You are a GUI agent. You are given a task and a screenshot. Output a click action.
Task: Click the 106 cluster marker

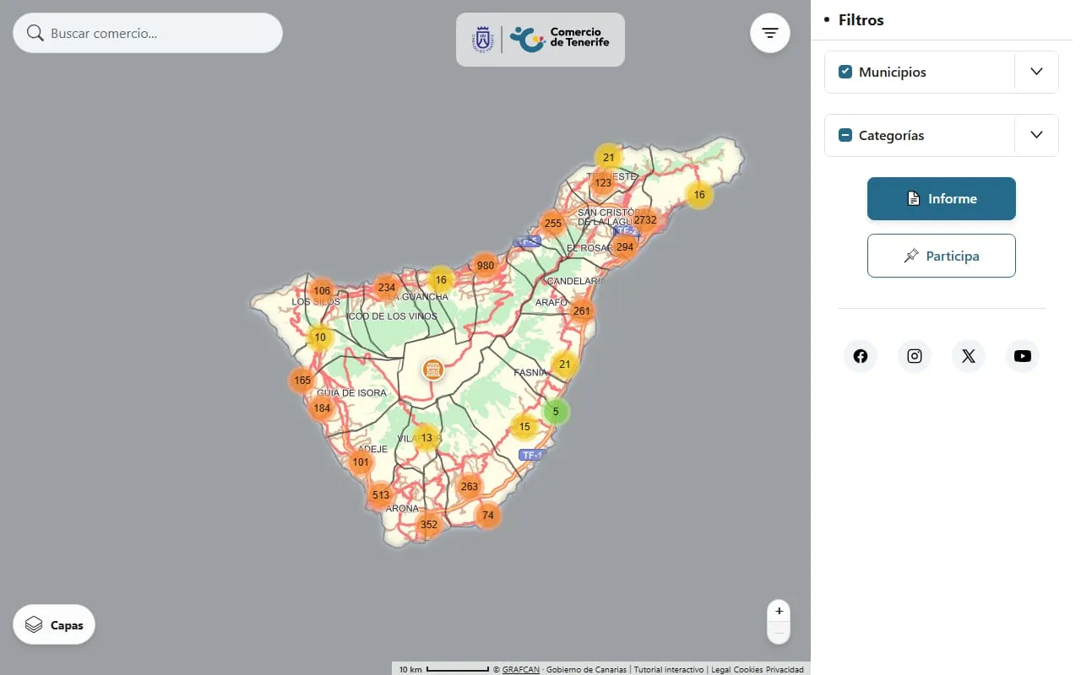322,291
